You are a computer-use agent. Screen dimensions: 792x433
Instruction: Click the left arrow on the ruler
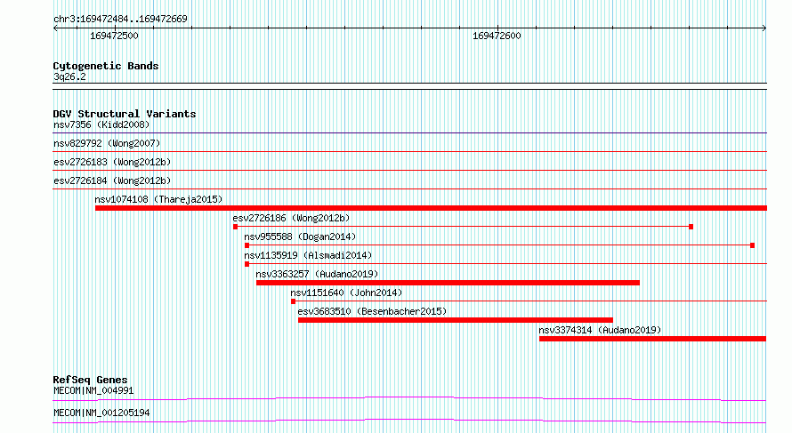(55, 28)
